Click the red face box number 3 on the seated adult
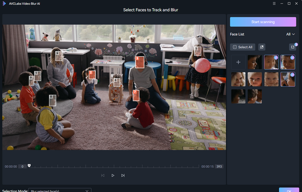Image resolution: width=302 pixels, height=192 pixels. [140, 62]
